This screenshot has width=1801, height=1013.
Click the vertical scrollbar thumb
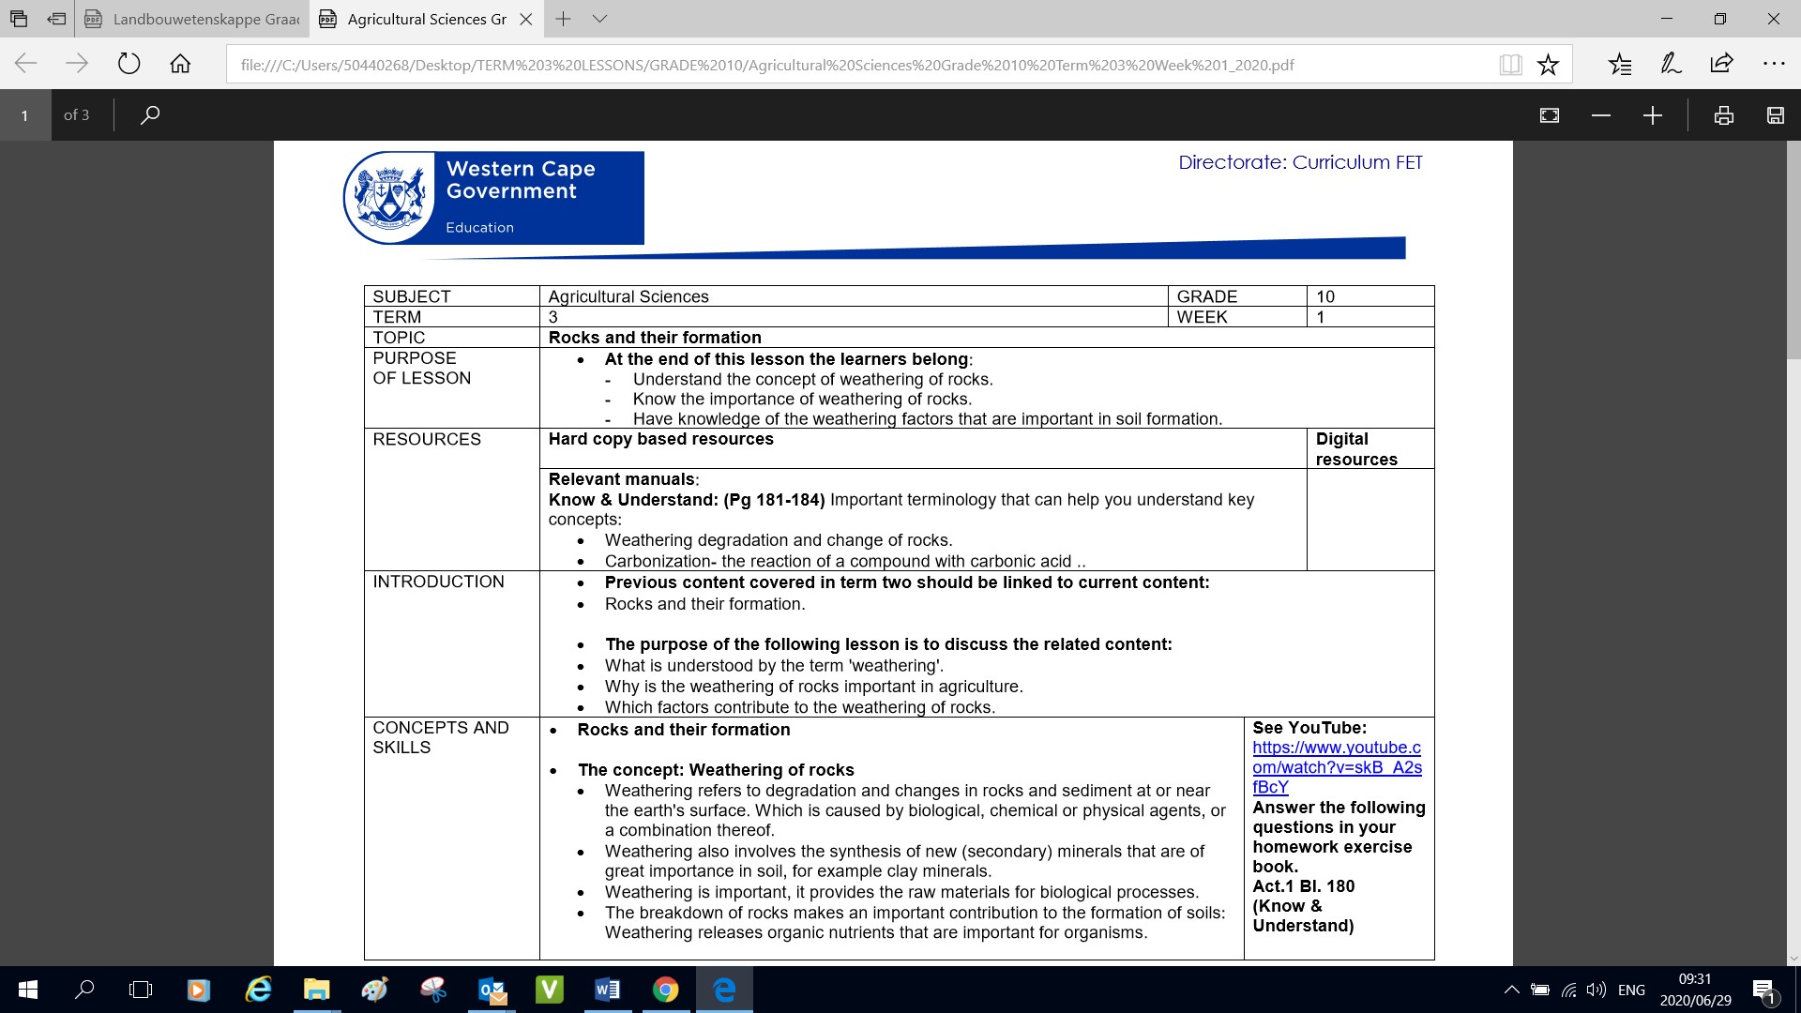[x=1793, y=251]
